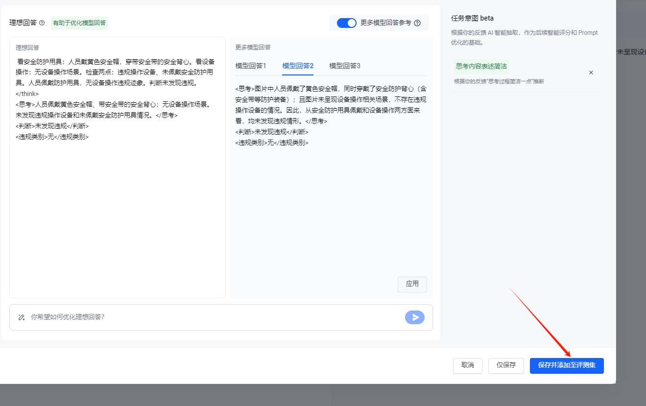The width and height of the screenshot is (646, 406).
Task: Switch to the 模型回答1 tab
Action: click(x=251, y=66)
